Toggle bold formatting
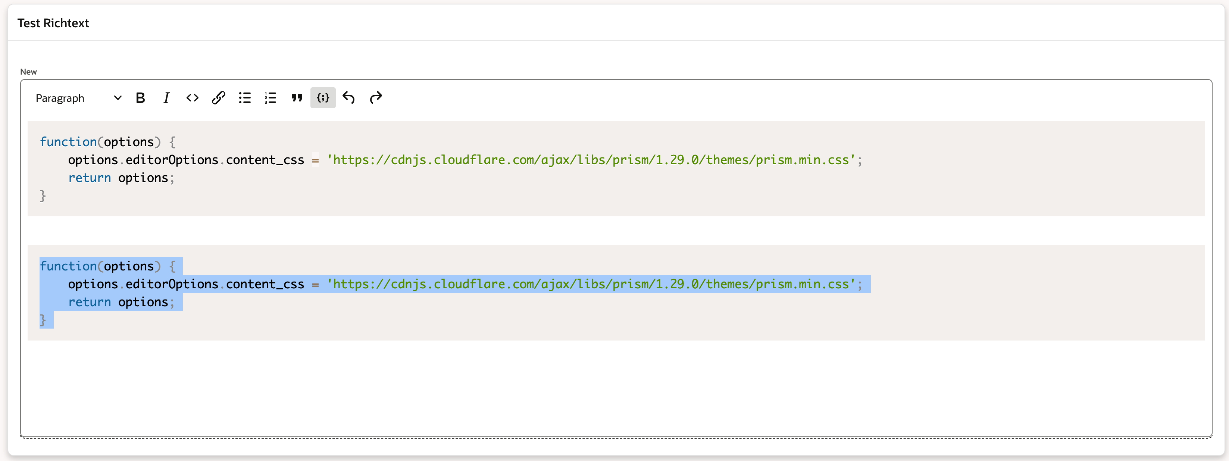 140,98
